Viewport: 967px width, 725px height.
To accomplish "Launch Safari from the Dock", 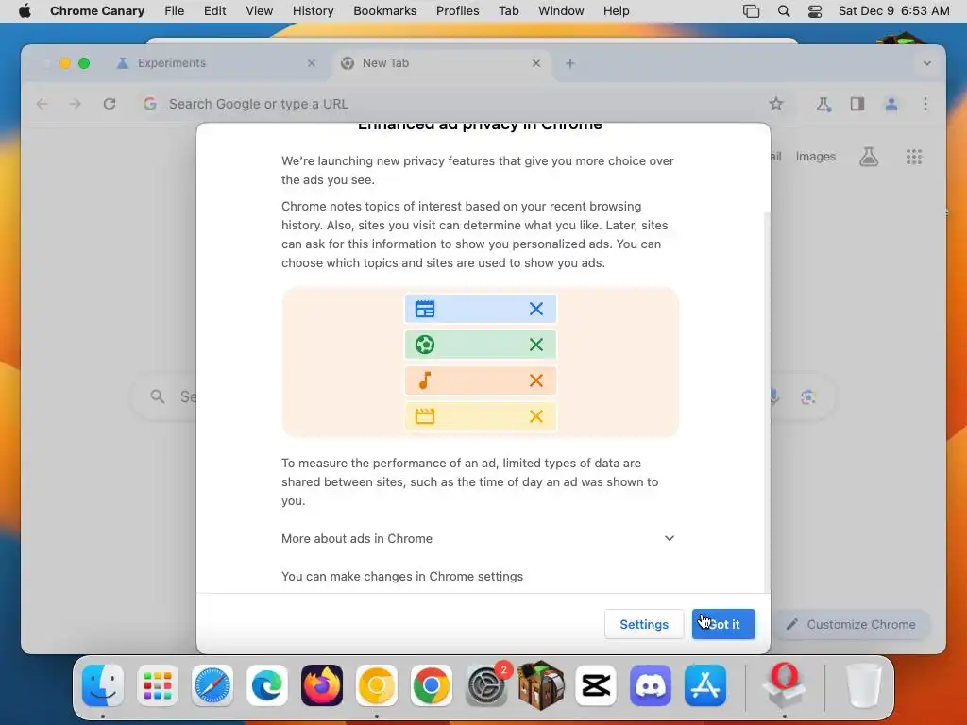I will [212, 685].
